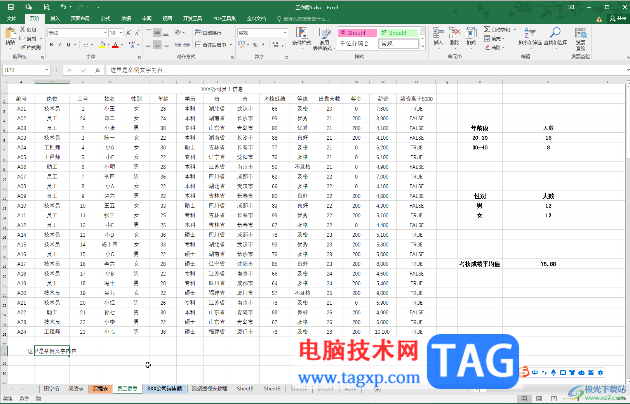Apply percent style with the % icon

[255, 45]
